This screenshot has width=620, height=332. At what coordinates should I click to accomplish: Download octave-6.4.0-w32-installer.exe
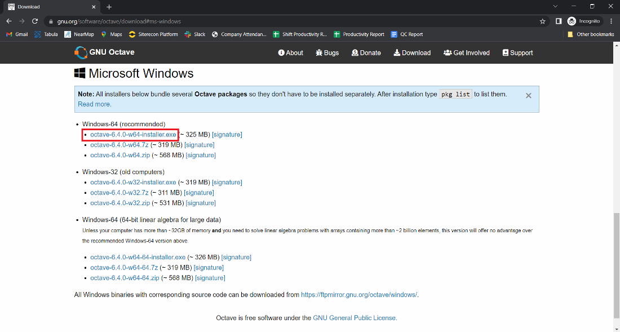pos(133,183)
